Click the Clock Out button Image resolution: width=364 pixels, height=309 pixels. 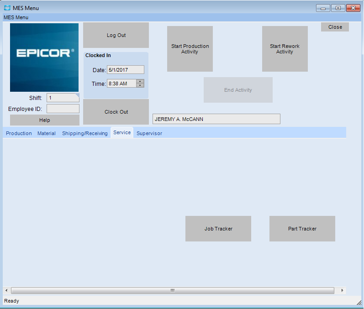[x=116, y=112]
